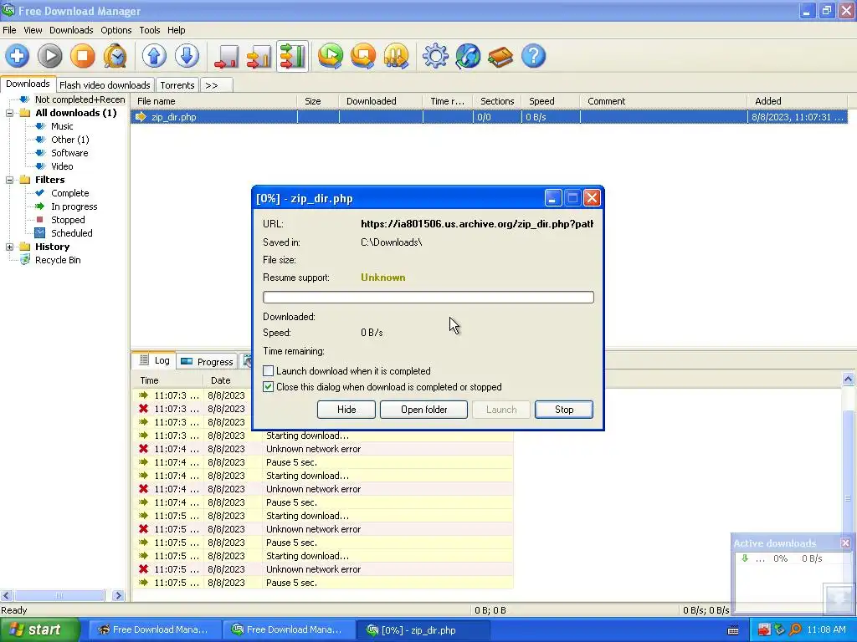Sort by Added column header

point(797,101)
